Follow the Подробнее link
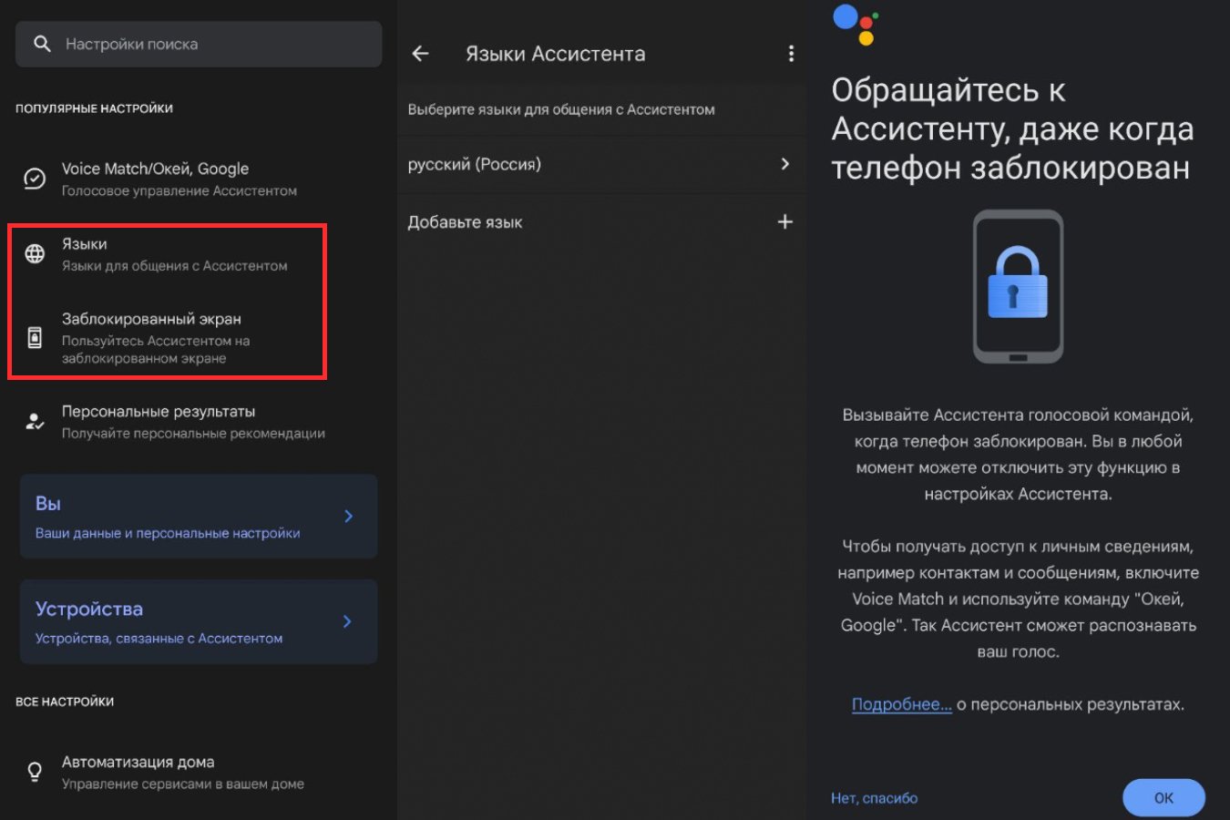Viewport: 1230px width, 820px height. pyautogui.click(x=901, y=704)
